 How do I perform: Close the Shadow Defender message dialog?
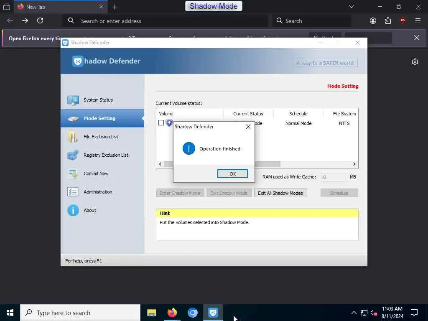point(248,127)
